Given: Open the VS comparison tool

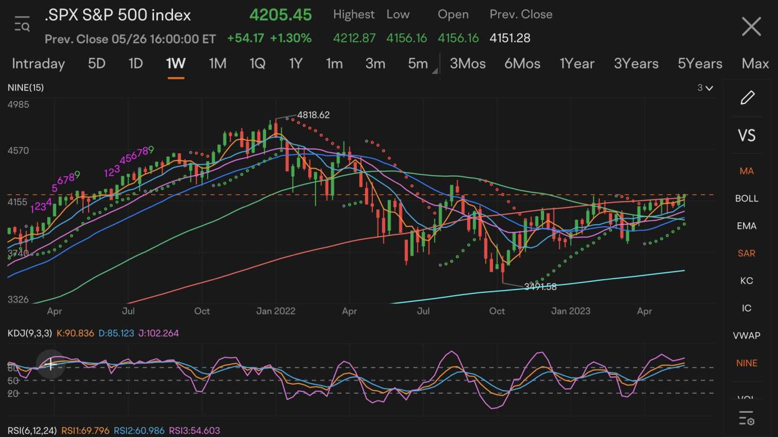Looking at the screenshot, I should pyautogui.click(x=747, y=135).
